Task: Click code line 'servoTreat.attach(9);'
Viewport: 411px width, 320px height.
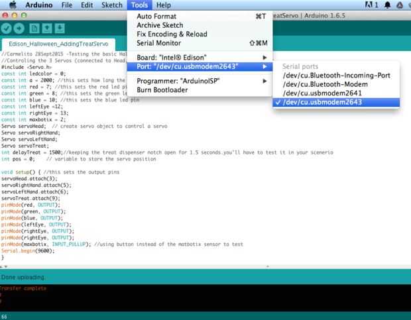Action: pyautogui.click(x=30, y=198)
